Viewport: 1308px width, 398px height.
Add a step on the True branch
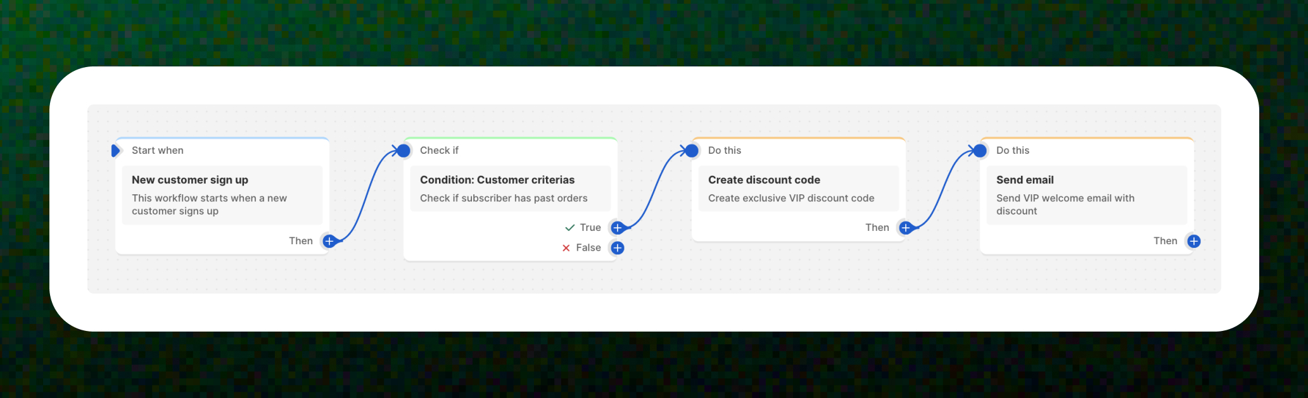coord(618,228)
